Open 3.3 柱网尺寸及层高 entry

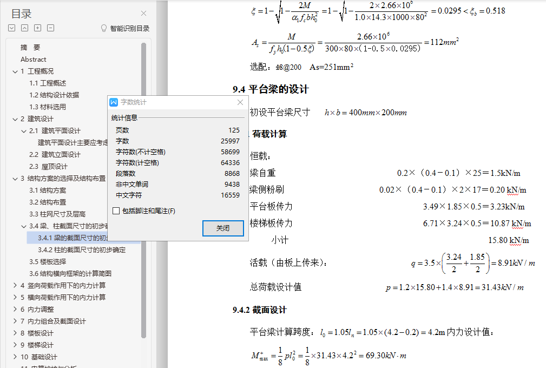click(57, 214)
